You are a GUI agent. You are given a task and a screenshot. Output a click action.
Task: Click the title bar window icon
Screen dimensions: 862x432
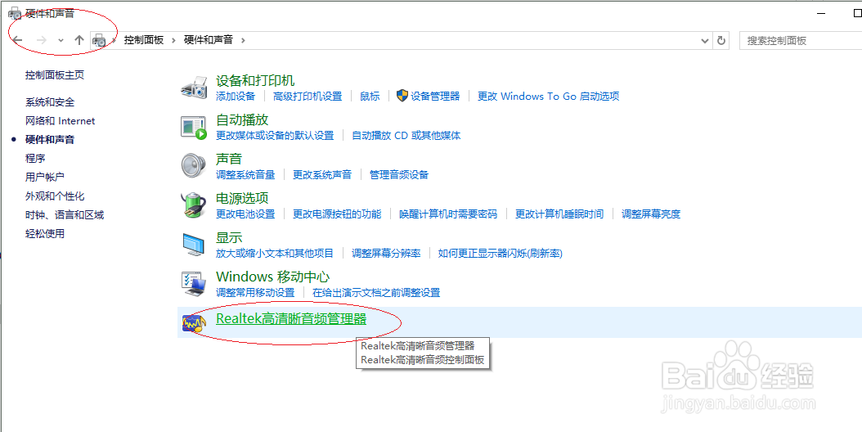point(15,13)
